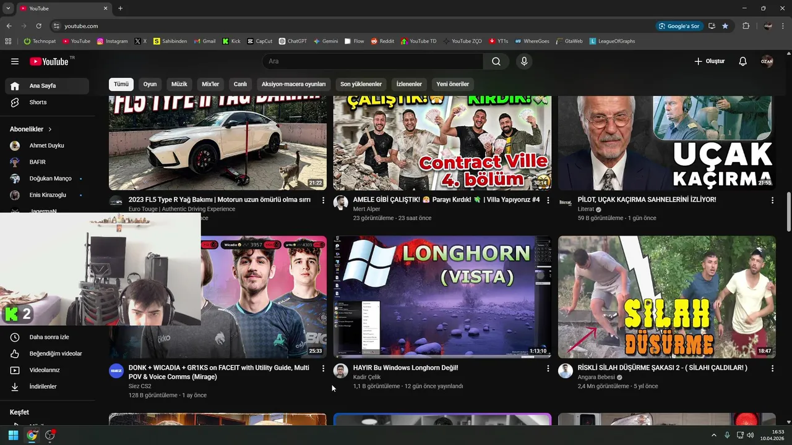Open the YouTube account avatar menu
The height and width of the screenshot is (445, 792).
767,61
